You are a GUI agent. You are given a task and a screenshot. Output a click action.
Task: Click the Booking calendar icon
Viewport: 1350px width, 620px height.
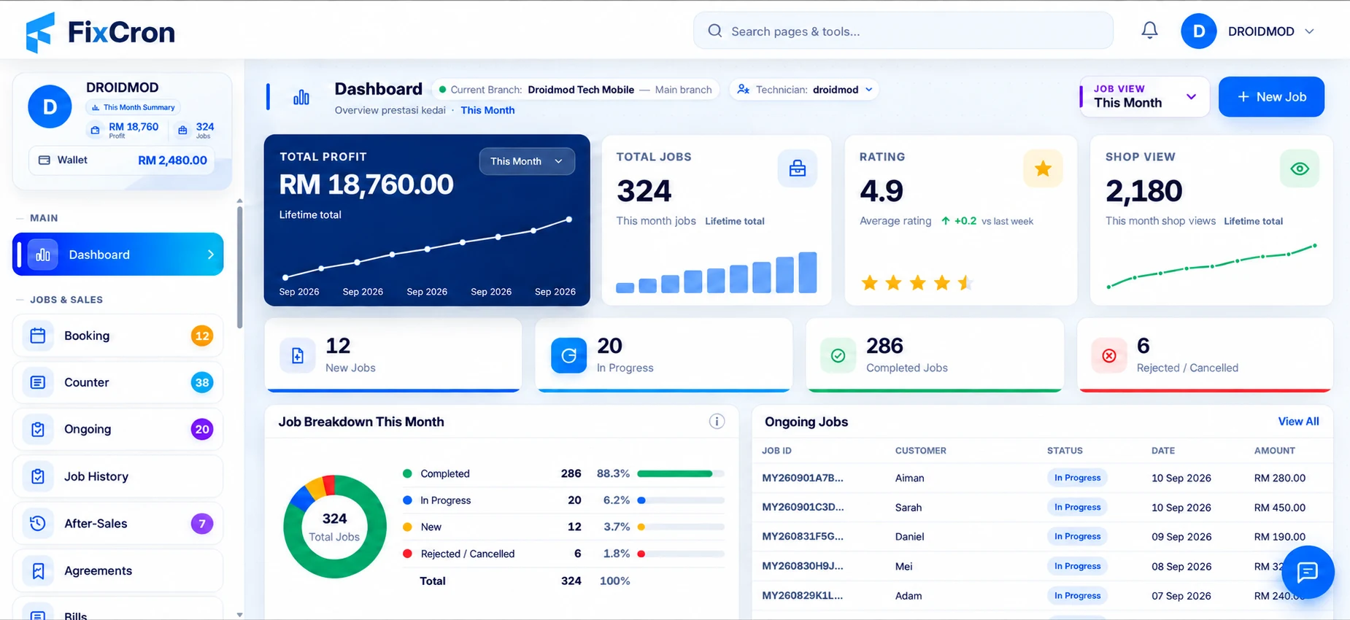coord(38,336)
